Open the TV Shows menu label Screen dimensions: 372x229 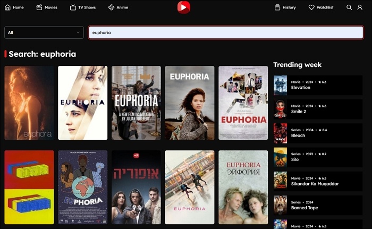87,7
